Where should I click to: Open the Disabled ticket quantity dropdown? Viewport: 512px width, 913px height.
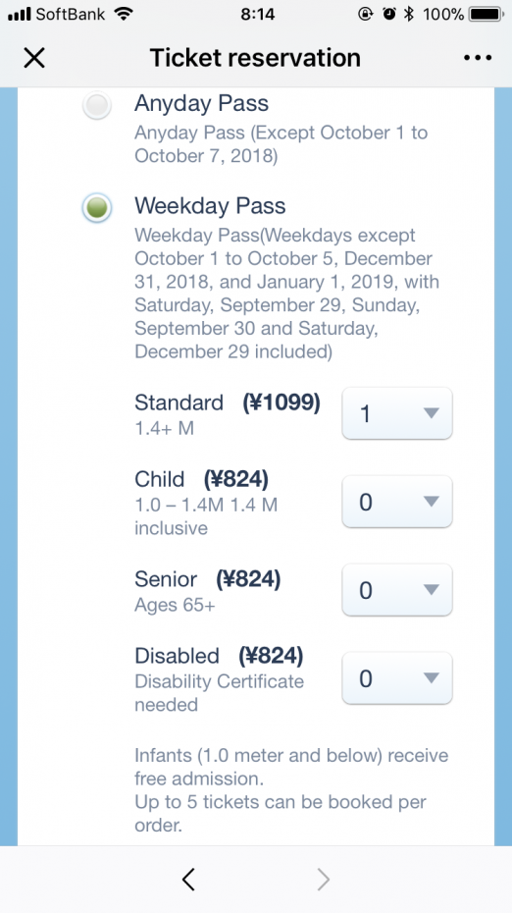point(397,677)
